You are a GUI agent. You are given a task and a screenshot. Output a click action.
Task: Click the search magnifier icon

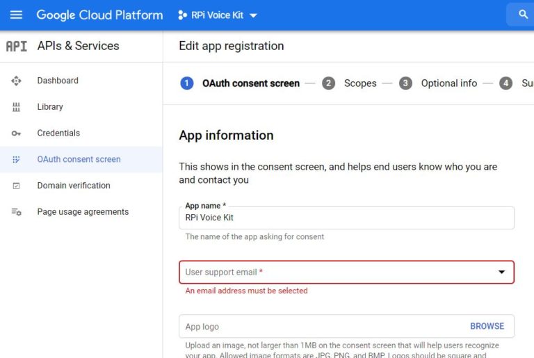[523, 15]
